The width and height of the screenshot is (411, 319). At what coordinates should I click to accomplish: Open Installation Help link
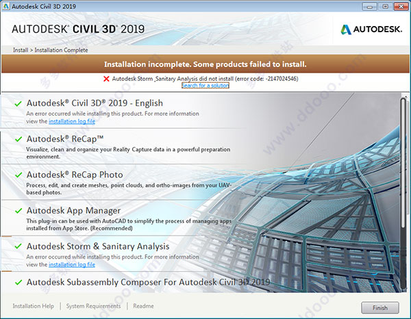click(34, 306)
